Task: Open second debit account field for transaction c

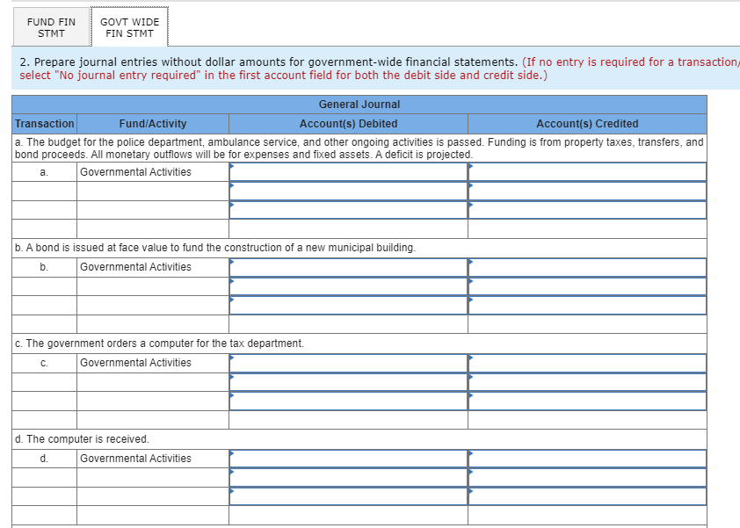Action: pyautogui.click(x=348, y=382)
